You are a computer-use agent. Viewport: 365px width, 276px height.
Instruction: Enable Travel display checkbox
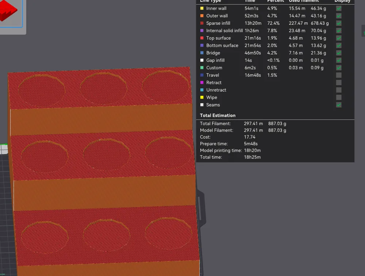(x=339, y=75)
